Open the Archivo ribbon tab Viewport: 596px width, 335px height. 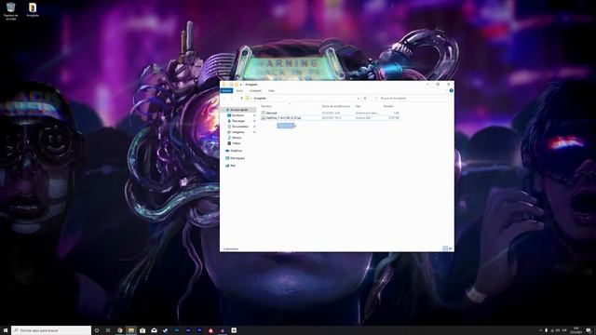click(x=226, y=91)
